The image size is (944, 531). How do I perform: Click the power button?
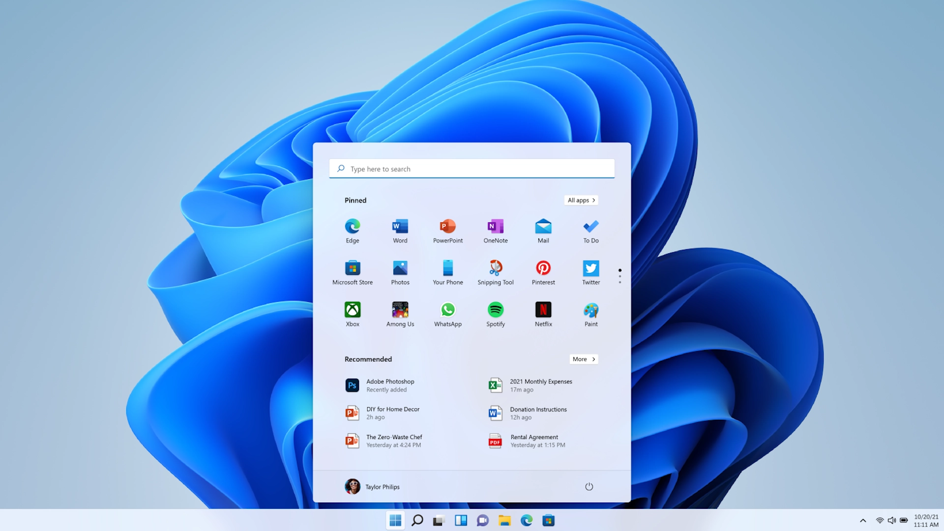[589, 486]
